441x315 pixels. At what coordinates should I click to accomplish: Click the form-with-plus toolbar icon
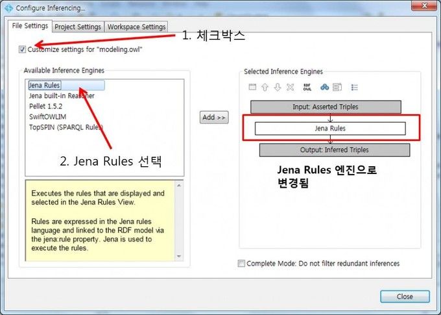point(337,87)
